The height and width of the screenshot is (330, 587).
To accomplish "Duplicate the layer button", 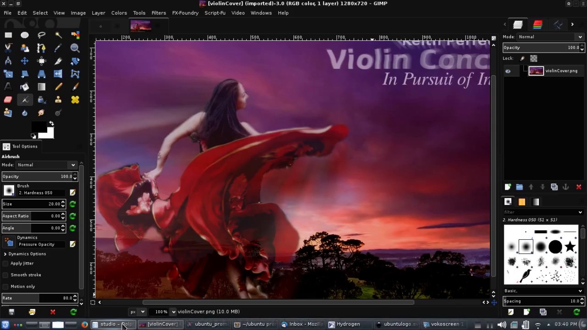I will [x=554, y=187].
